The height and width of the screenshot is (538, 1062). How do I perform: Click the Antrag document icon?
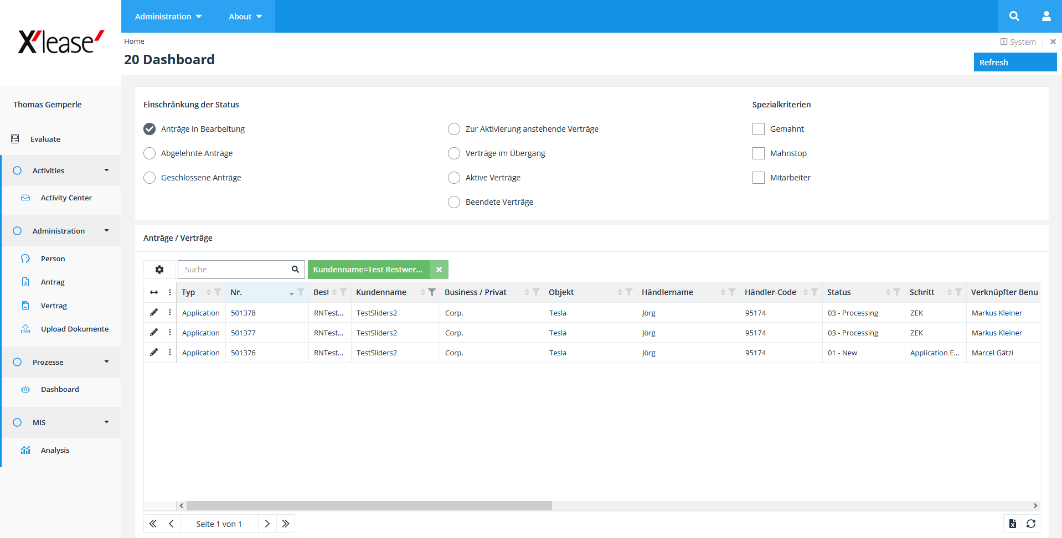point(25,282)
